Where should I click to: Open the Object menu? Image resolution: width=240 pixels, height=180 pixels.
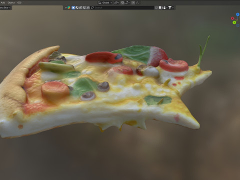(11, 2)
